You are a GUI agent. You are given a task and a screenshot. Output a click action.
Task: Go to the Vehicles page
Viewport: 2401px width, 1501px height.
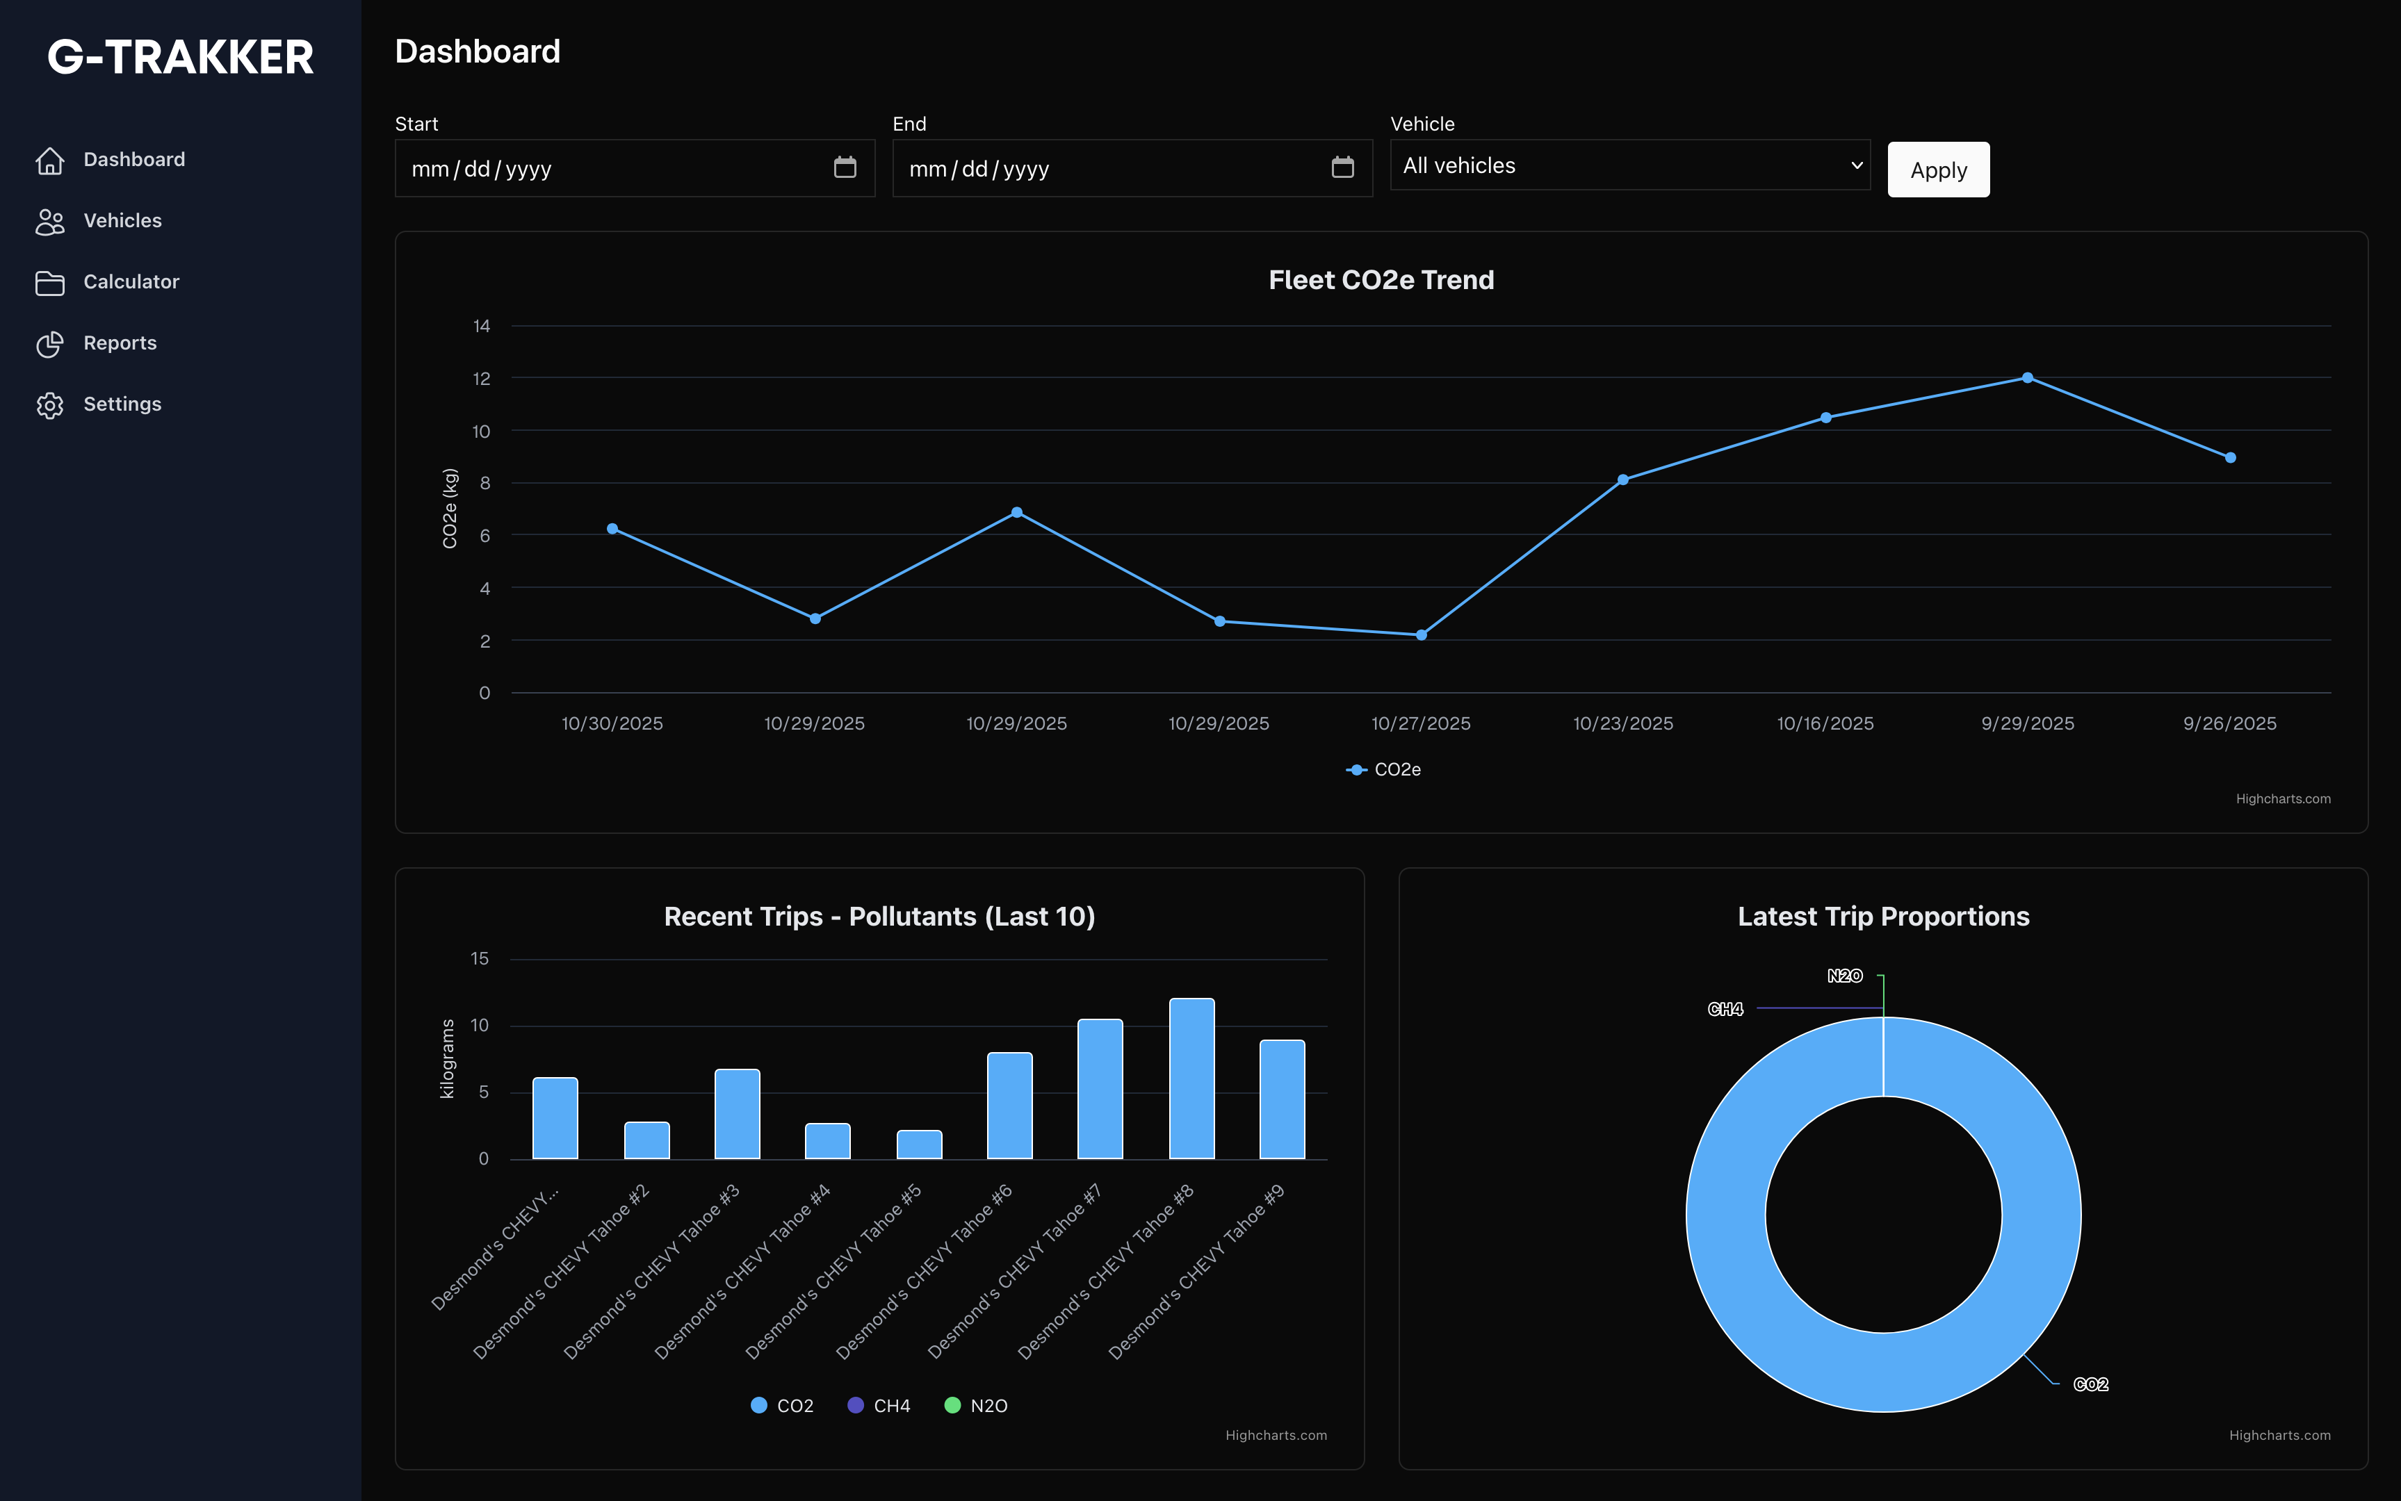click(x=122, y=222)
